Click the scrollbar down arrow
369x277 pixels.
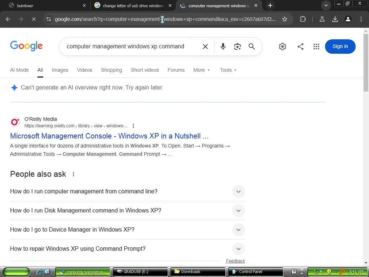[366, 263]
